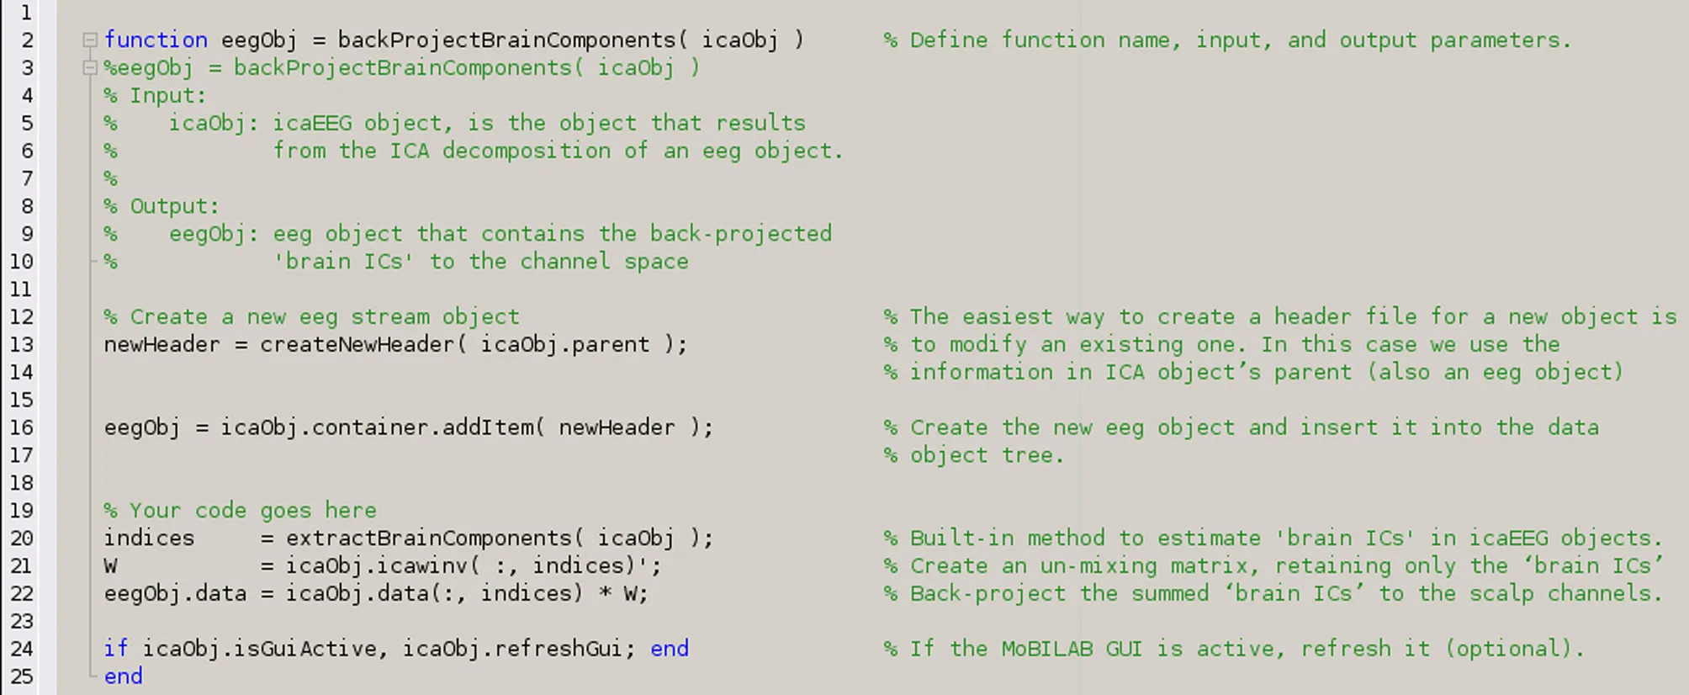Click 'extractBrainComponents' on line 20

click(428, 538)
